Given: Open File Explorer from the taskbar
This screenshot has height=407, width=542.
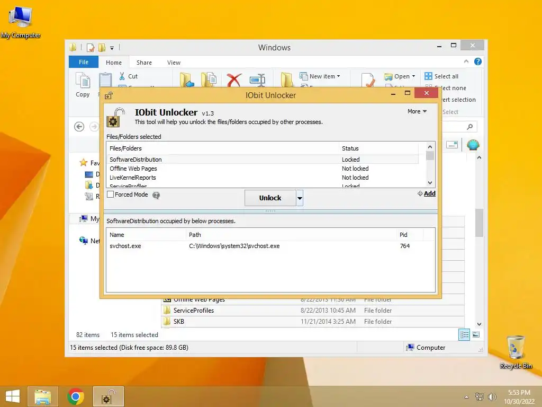Looking at the screenshot, I should [x=43, y=396].
